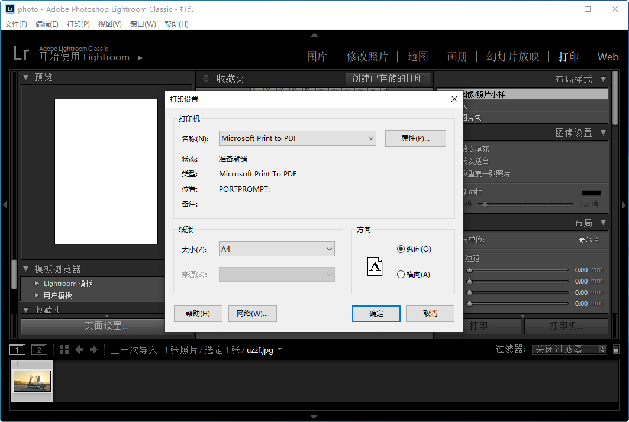Open the printer name dropdown
Image resolution: width=629 pixels, height=422 pixels.
298,138
